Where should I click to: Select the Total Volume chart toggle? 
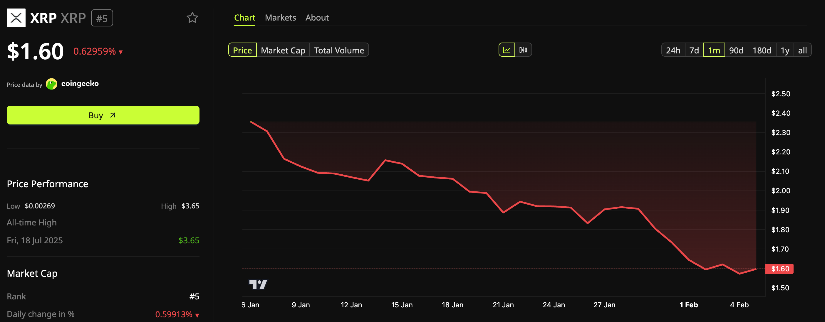click(339, 50)
